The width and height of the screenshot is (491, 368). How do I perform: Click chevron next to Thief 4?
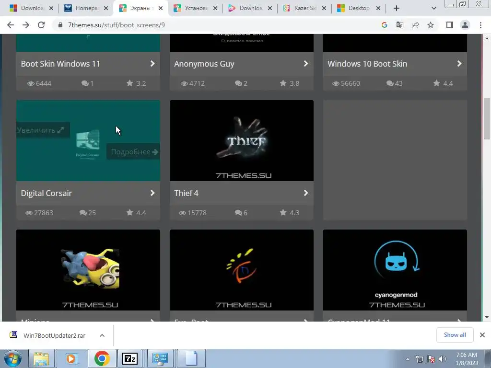tap(306, 193)
